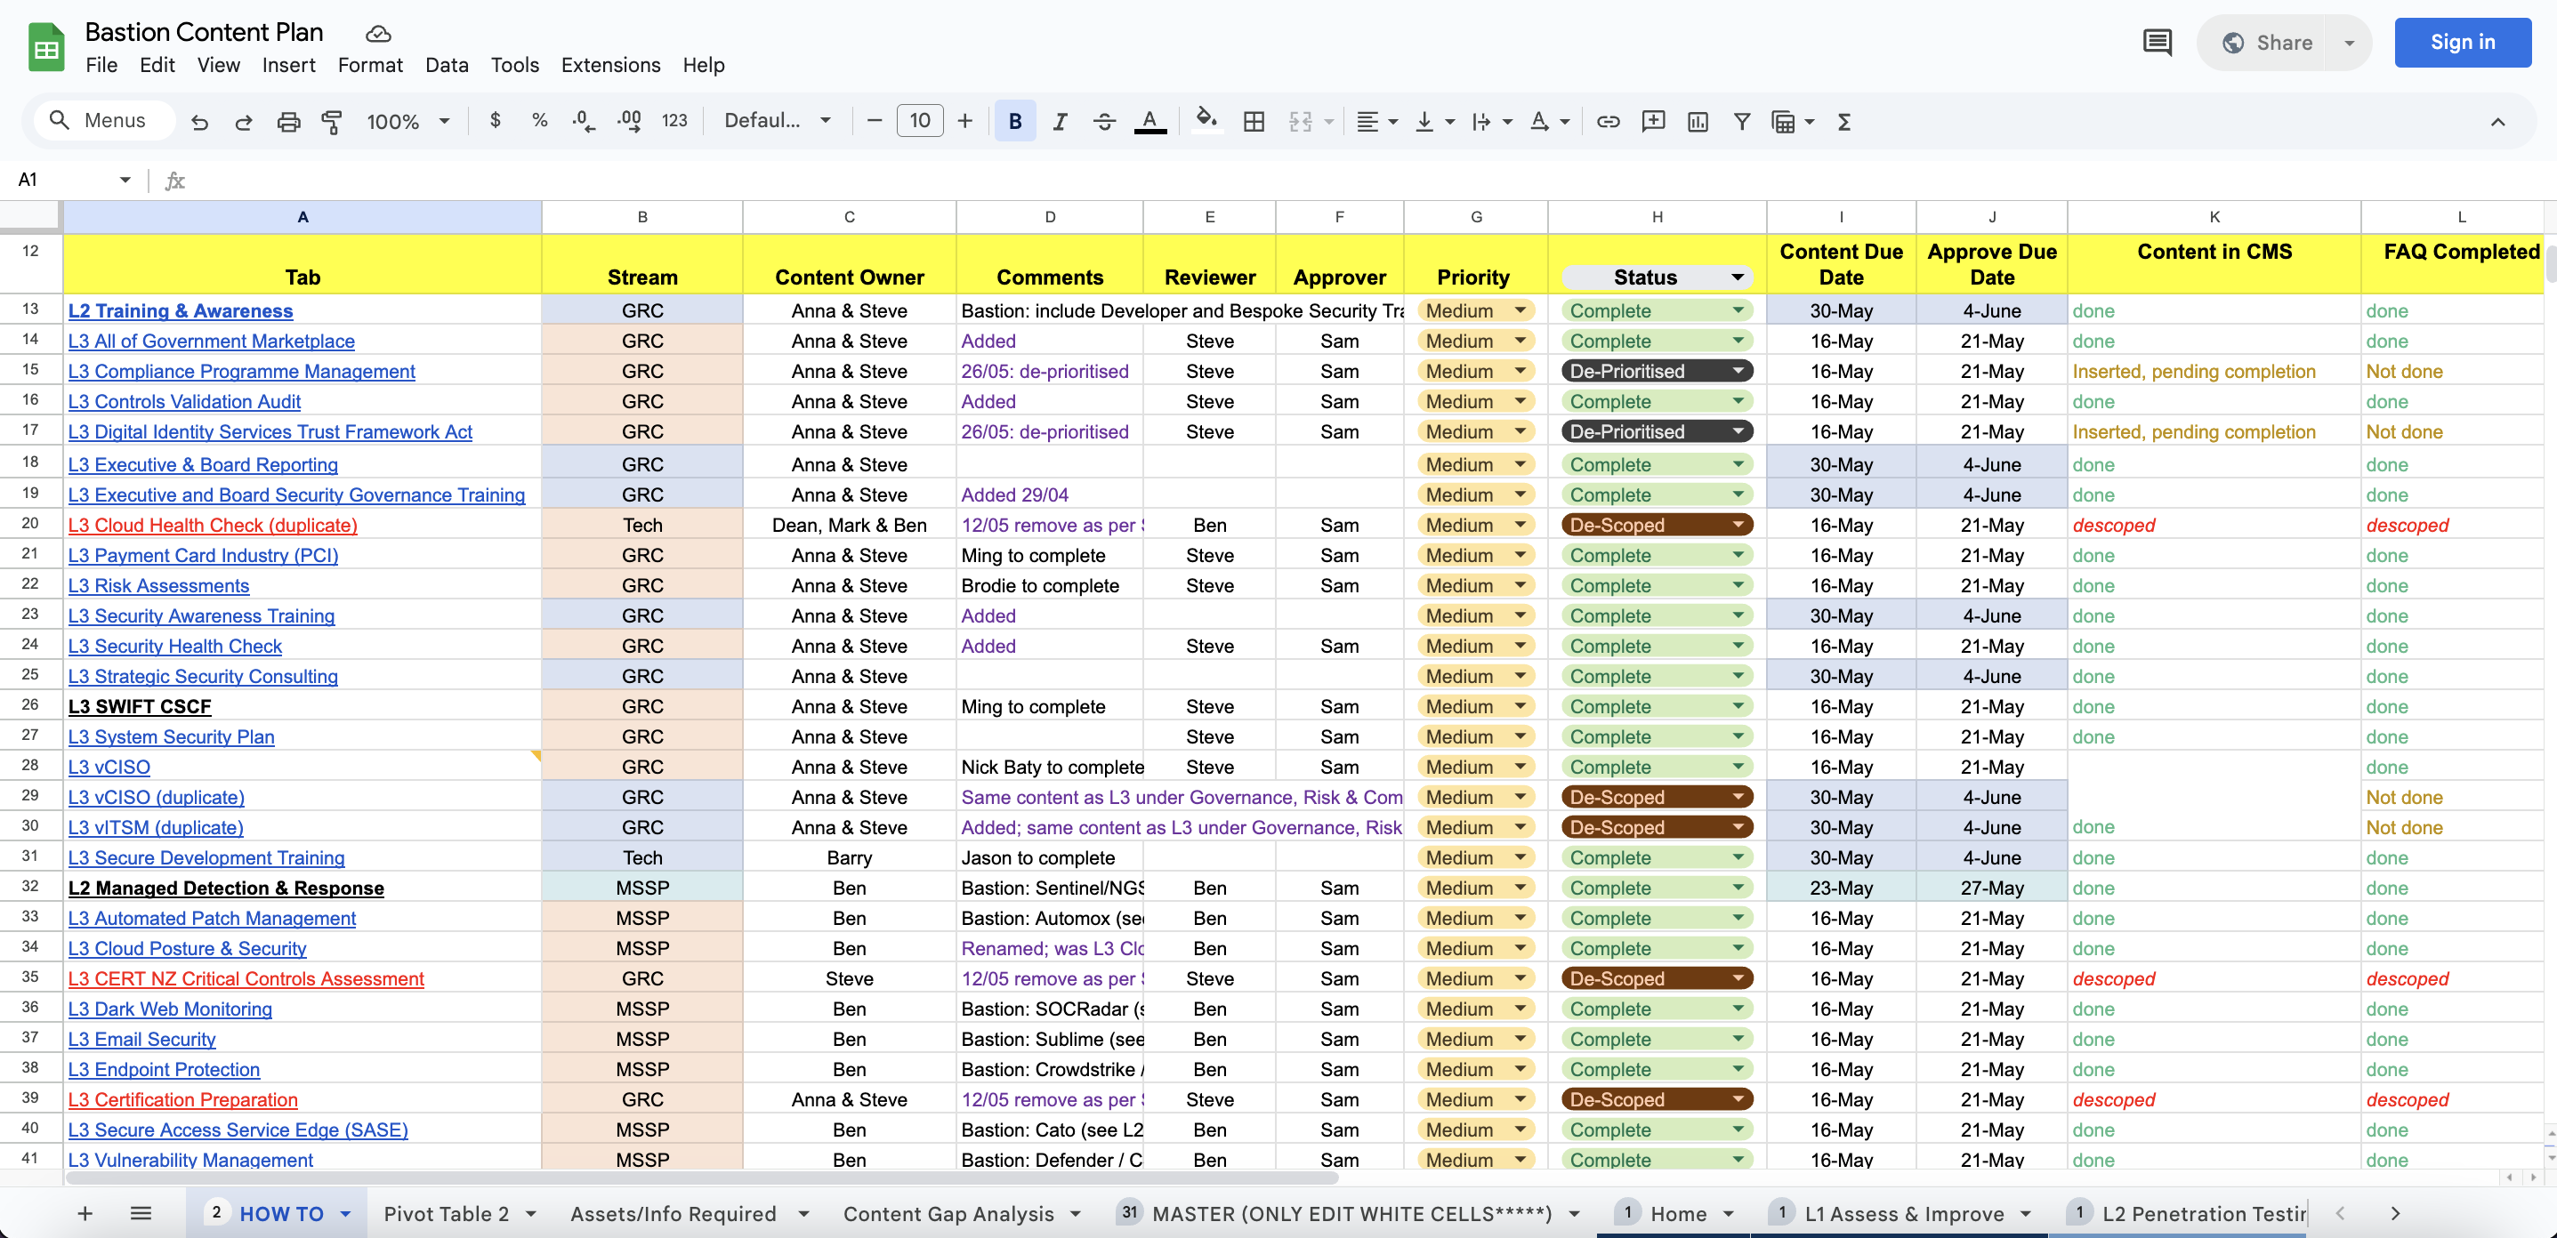
Task: Open the Status column filter dropdown
Action: [x=1737, y=277]
